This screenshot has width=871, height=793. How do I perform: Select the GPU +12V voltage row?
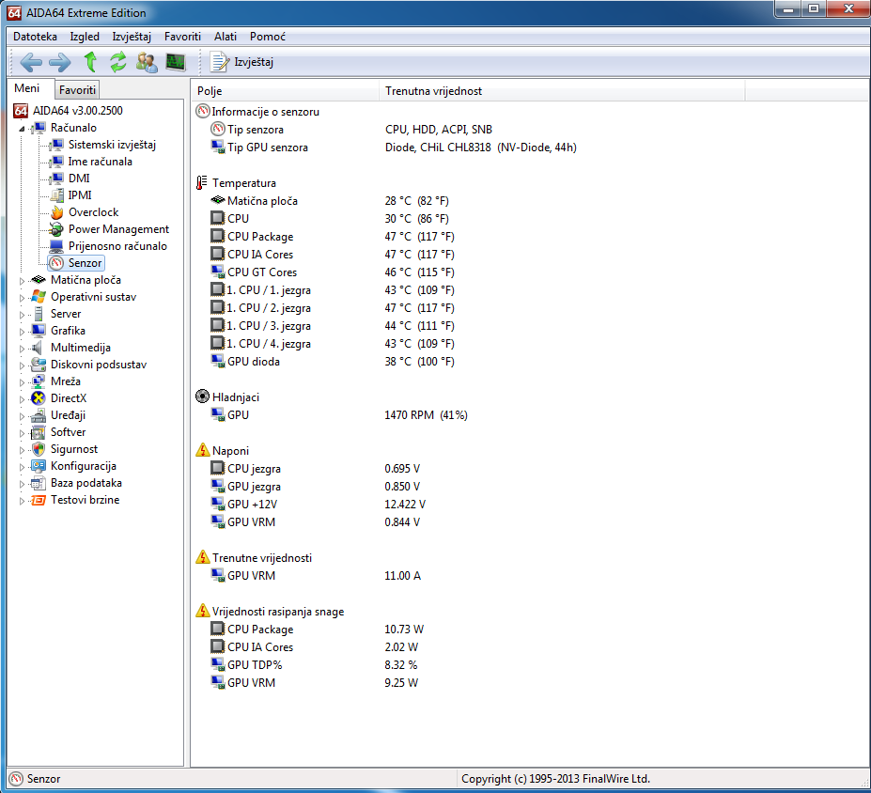[531, 505]
